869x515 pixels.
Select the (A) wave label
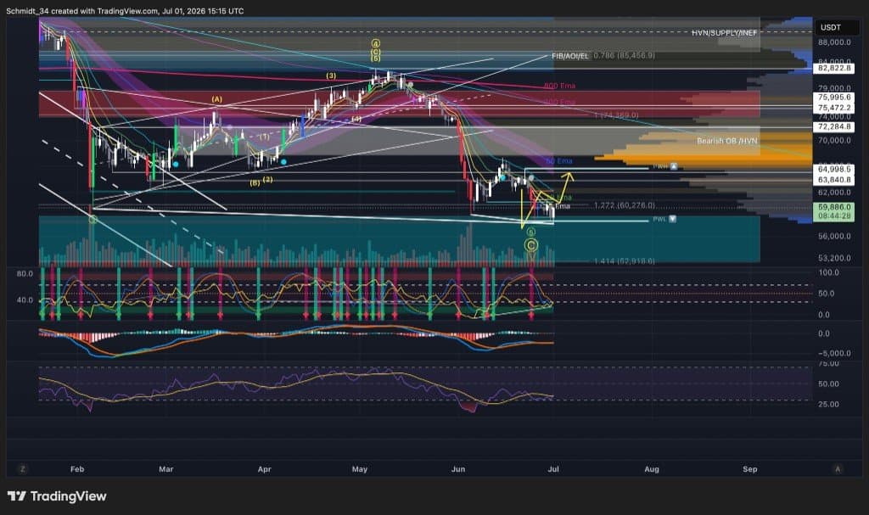(x=216, y=99)
